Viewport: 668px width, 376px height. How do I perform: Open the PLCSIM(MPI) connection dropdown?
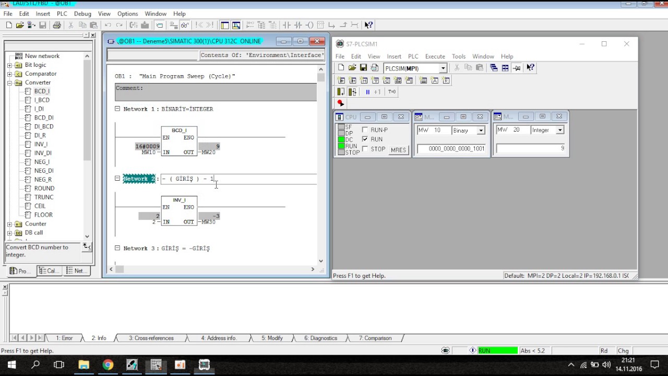coord(443,68)
